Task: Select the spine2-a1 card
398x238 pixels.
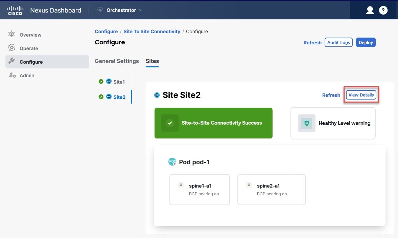Action: tap(271, 190)
